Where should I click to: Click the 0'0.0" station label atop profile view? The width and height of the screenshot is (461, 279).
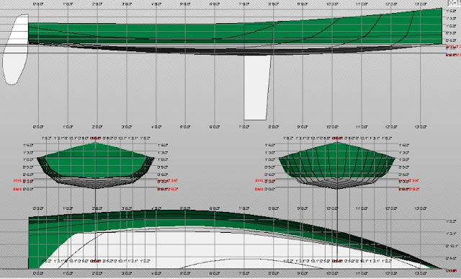click(x=38, y=4)
